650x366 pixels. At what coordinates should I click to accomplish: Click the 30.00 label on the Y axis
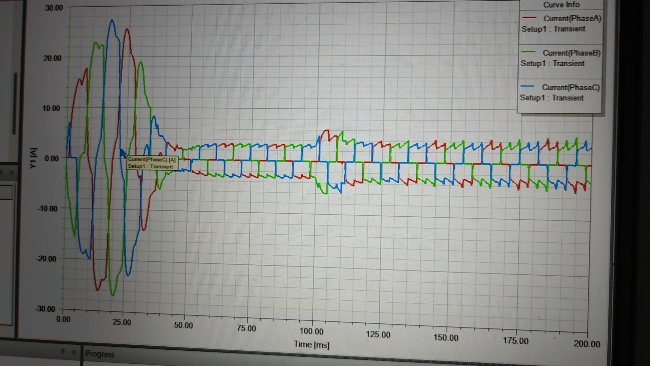pos(54,8)
